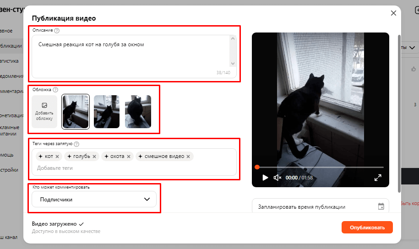Remove the охота tag

click(x=129, y=157)
